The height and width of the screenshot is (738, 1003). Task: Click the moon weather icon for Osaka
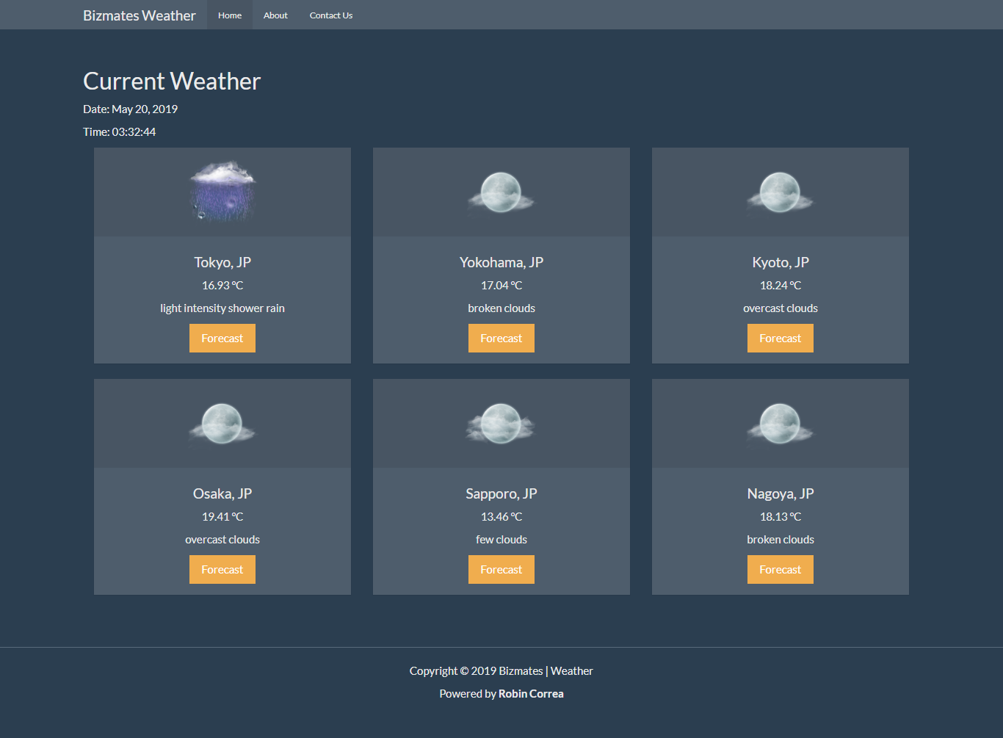coord(222,424)
